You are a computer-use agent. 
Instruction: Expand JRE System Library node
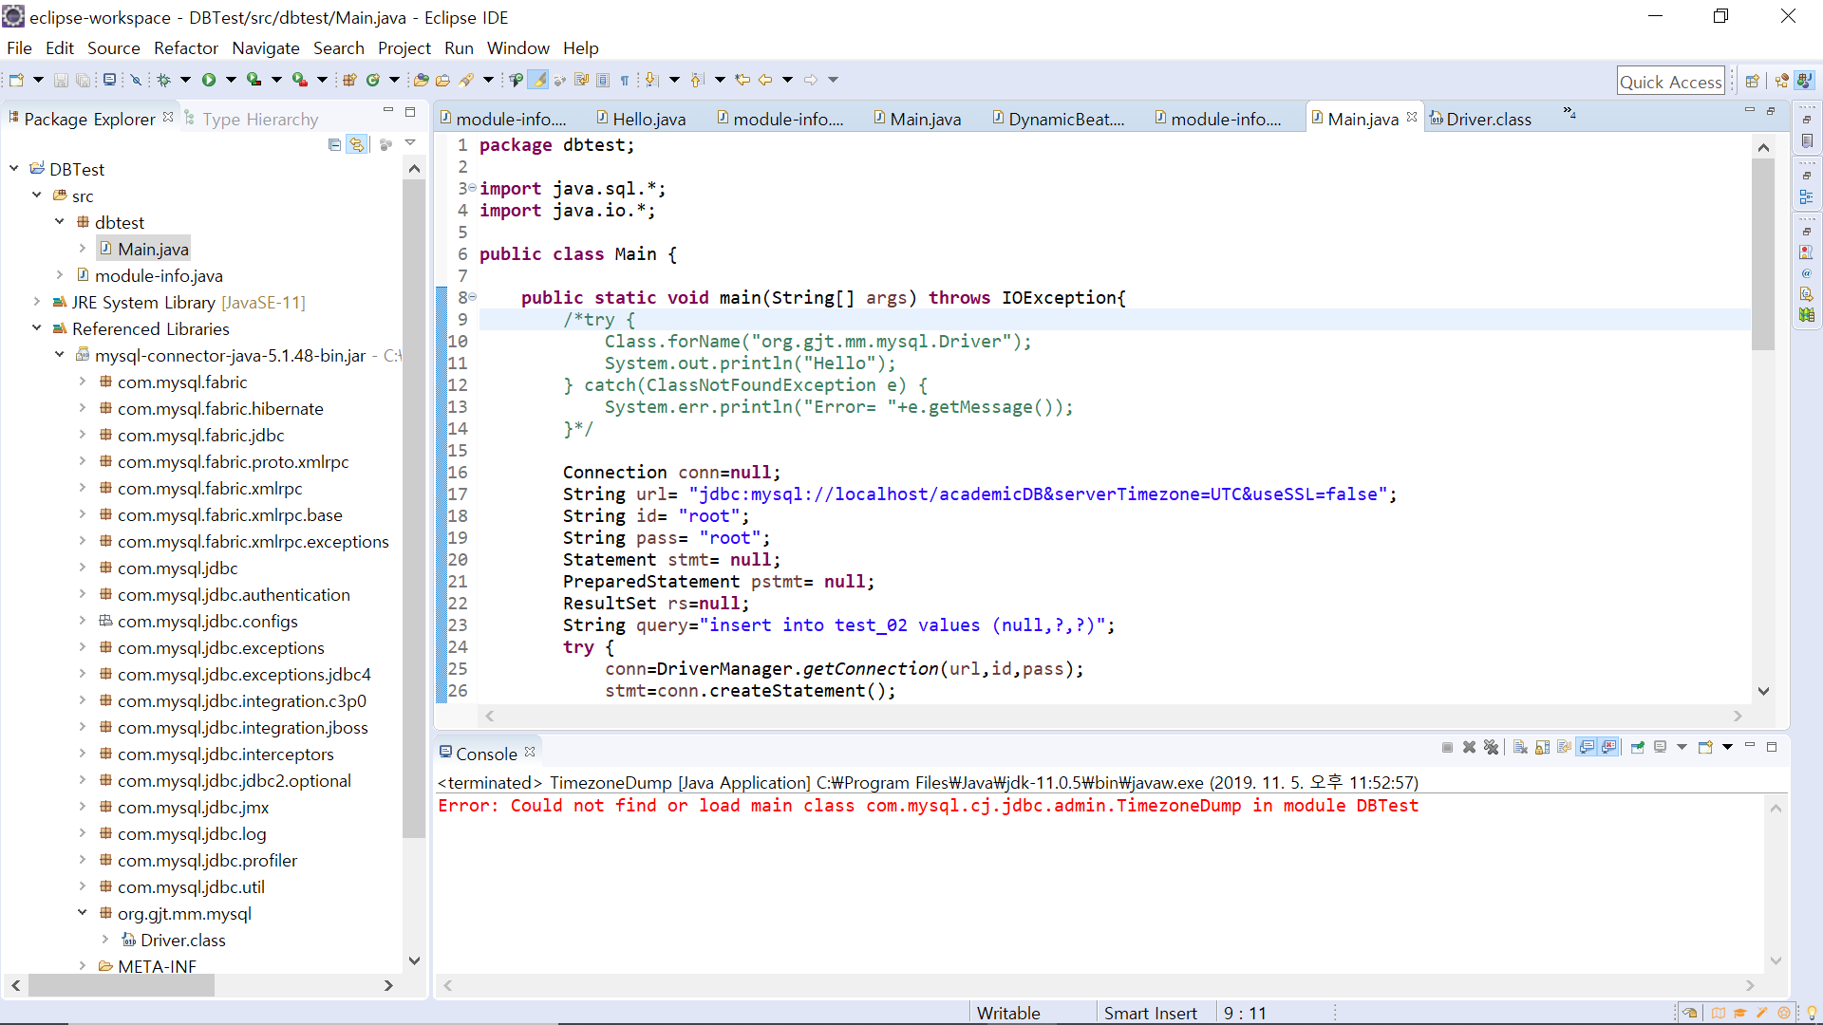(x=37, y=302)
